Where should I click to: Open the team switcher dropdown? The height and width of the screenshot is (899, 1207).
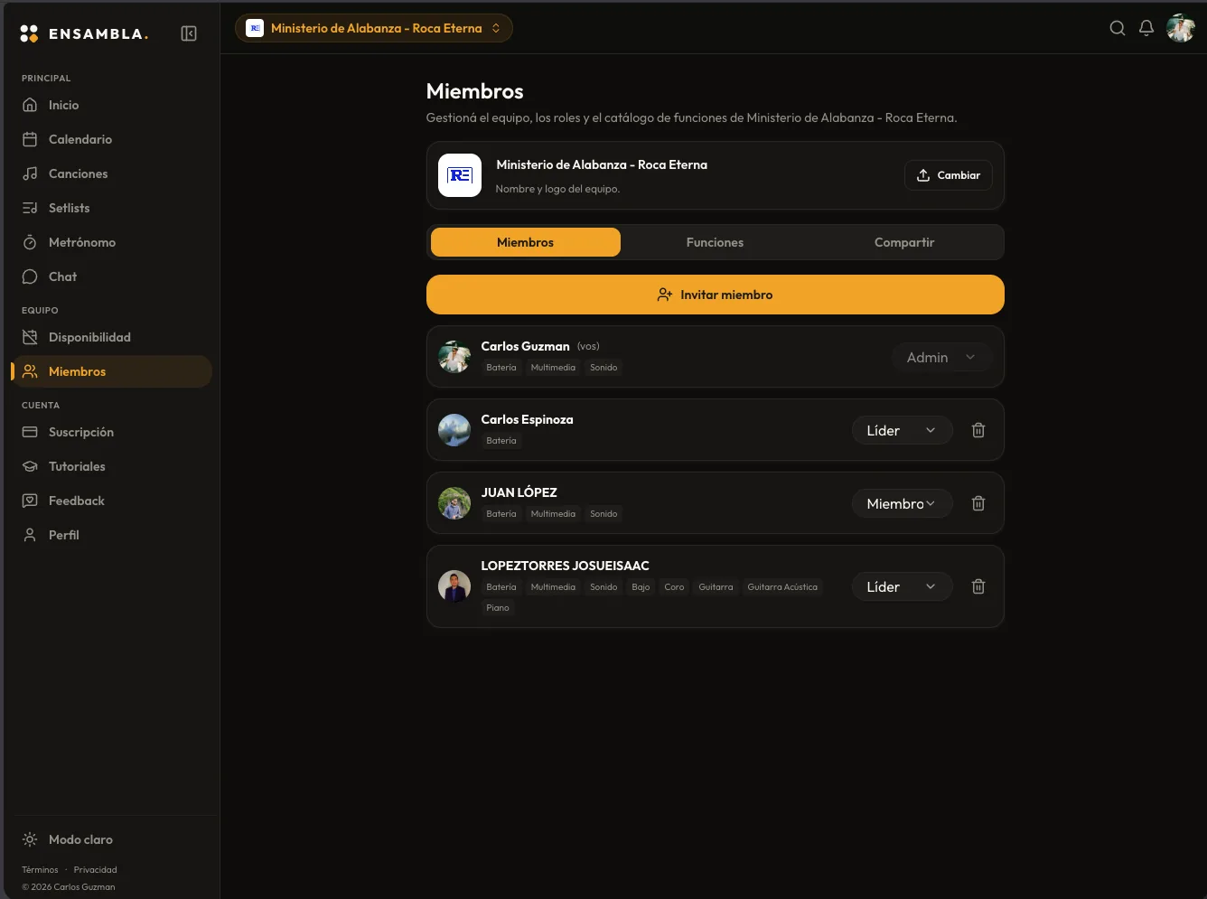click(x=374, y=28)
